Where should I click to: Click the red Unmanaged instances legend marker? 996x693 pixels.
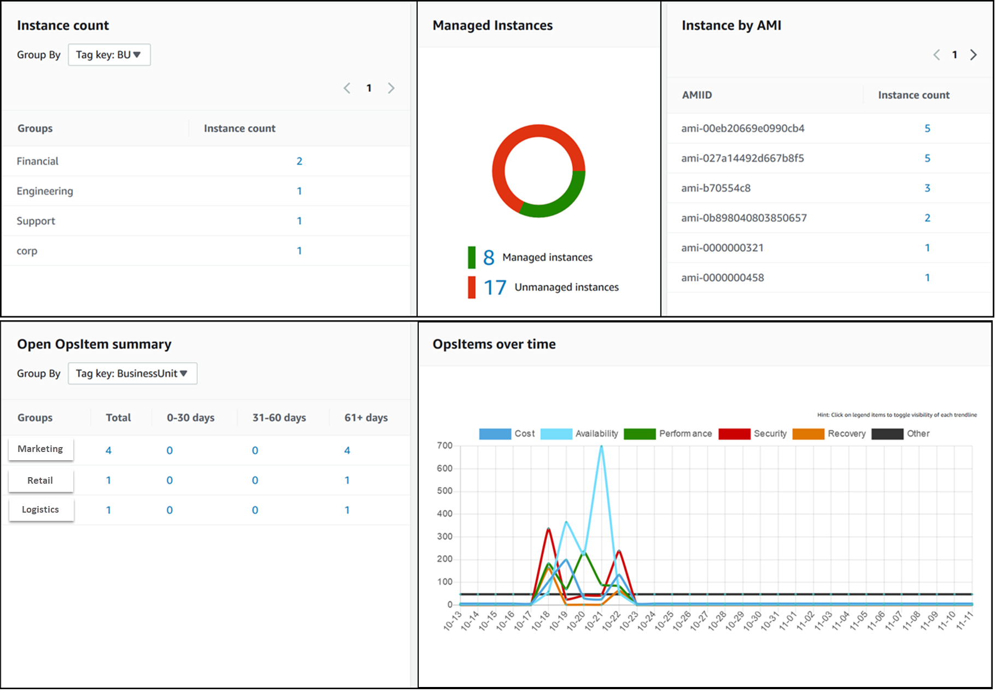tap(471, 286)
